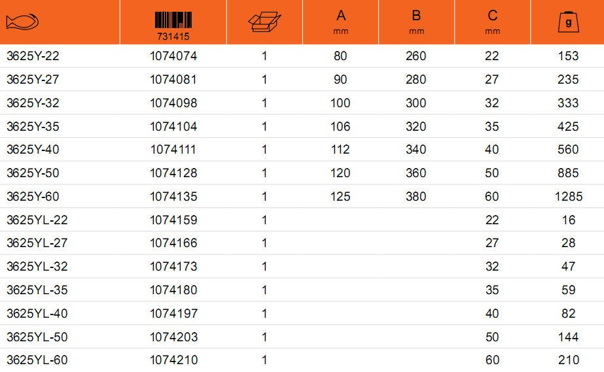Click the open box packaging icon
The height and width of the screenshot is (372, 604).
pyautogui.click(x=264, y=22)
